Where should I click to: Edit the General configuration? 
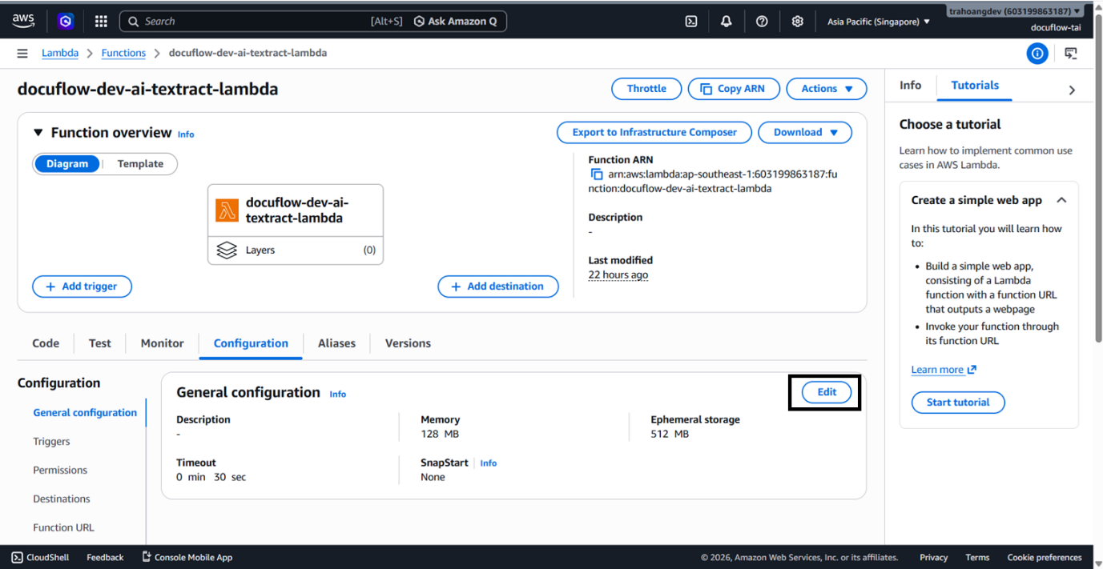coord(827,392)
